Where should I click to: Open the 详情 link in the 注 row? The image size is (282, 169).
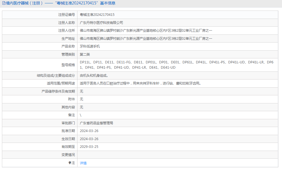[83, 163]
